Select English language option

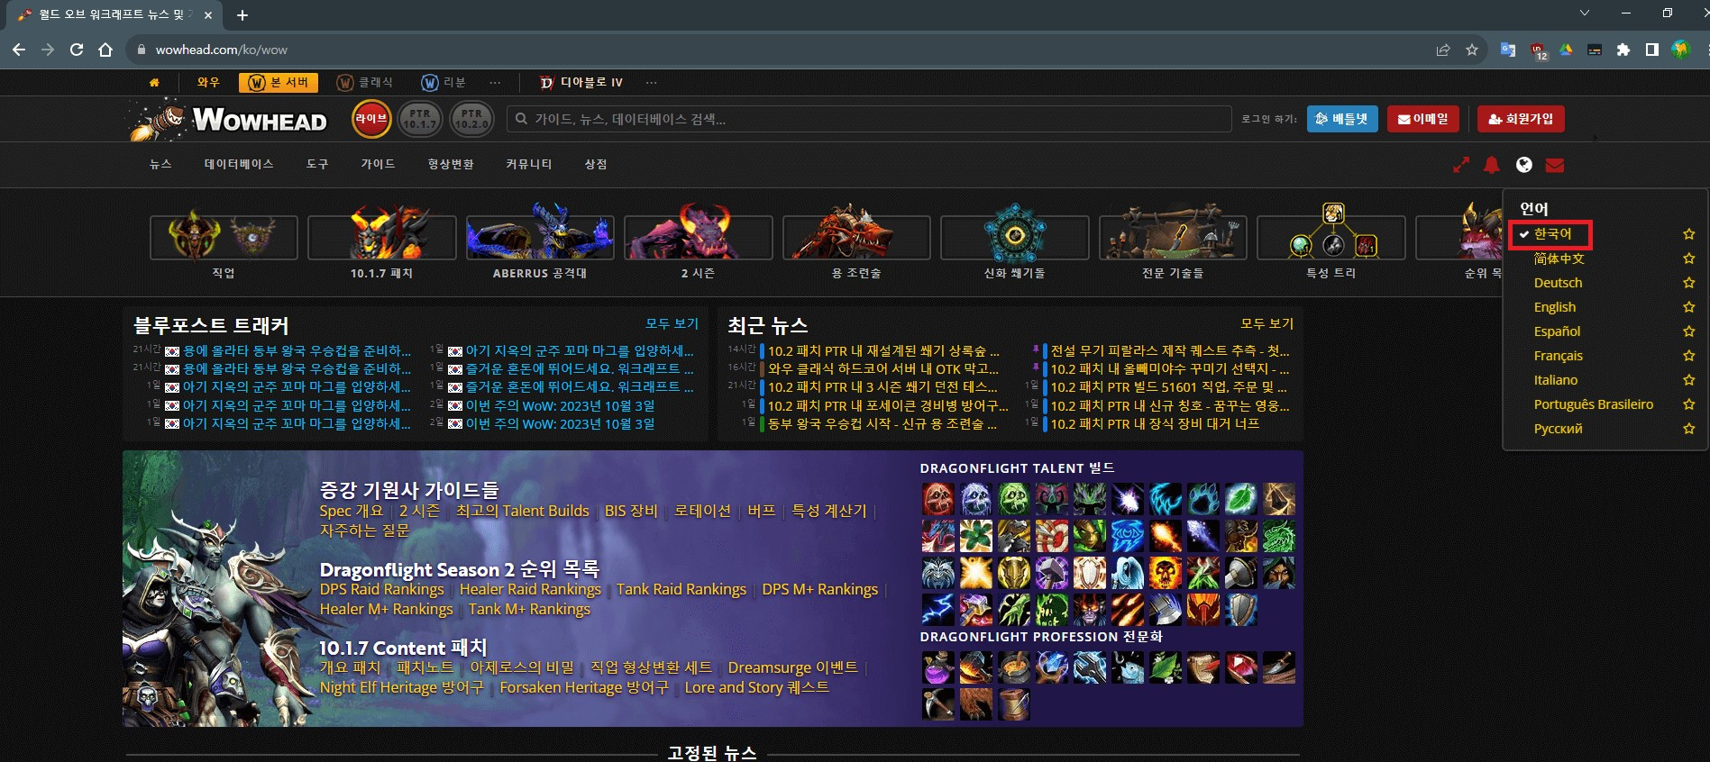(x=1555, y=307)
